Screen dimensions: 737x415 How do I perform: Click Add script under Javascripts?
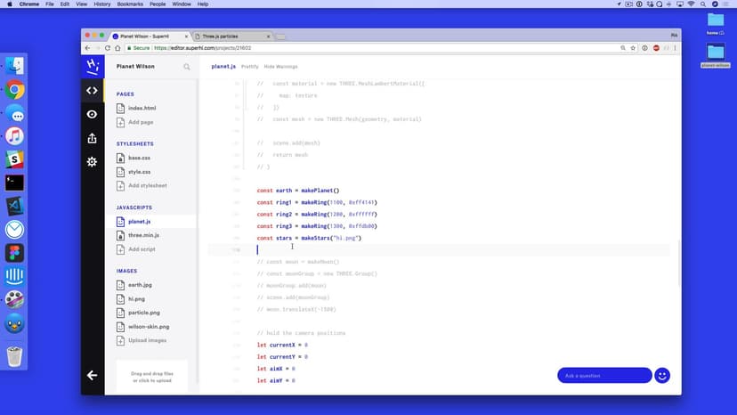coord(142,249)
